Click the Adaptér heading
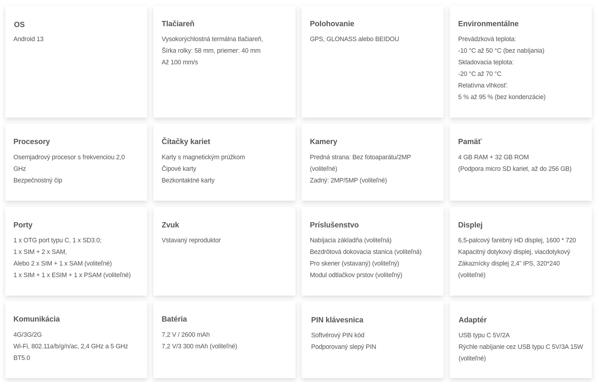The width and height of the screenshot is (599, 382). coord(472,320)
